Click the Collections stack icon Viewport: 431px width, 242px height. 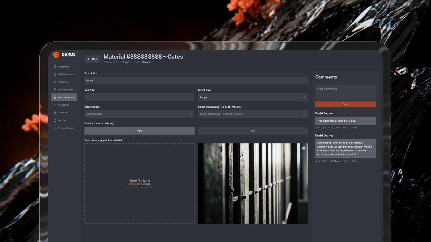point(55,82)
